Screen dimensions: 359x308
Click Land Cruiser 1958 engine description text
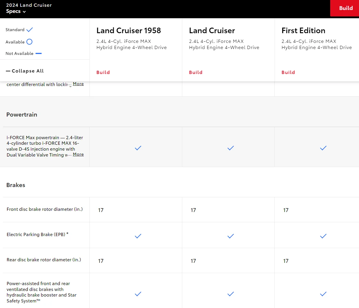pos(131,44)
